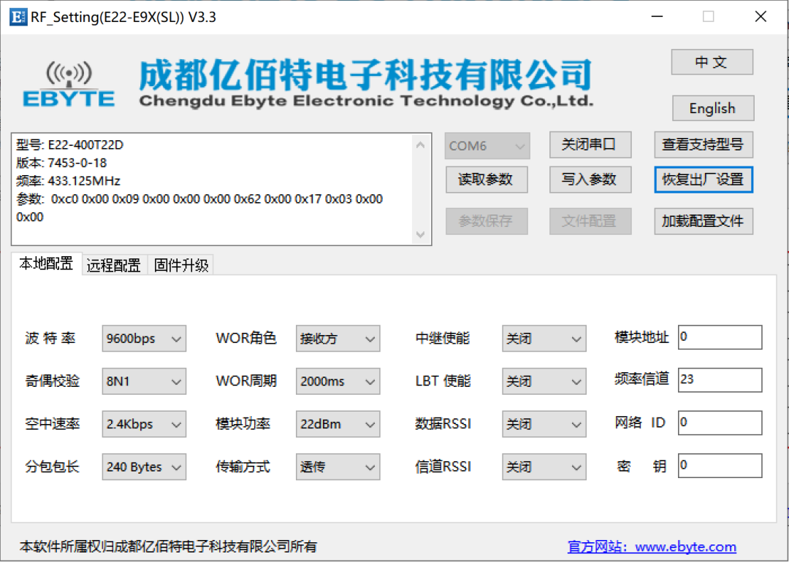Image resolution: width=789 pixels, height=562 pixels.
Task: Click 加载配置文件 button
Action: click(704, 221)
